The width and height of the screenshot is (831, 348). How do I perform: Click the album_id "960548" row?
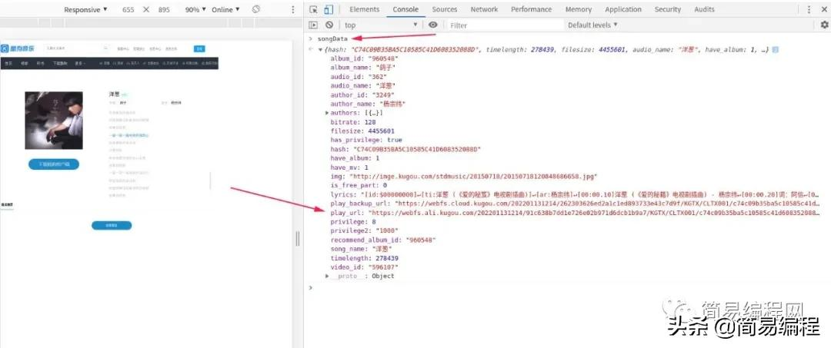pos(363,58)
